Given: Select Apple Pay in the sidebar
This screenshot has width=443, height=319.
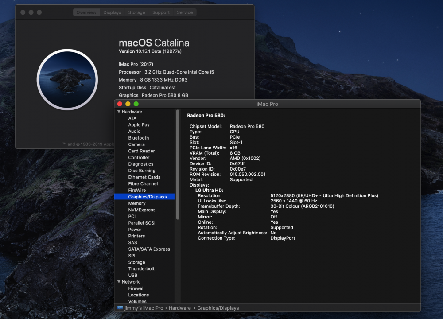Looking at the screenshot, I should pos(139,124).
